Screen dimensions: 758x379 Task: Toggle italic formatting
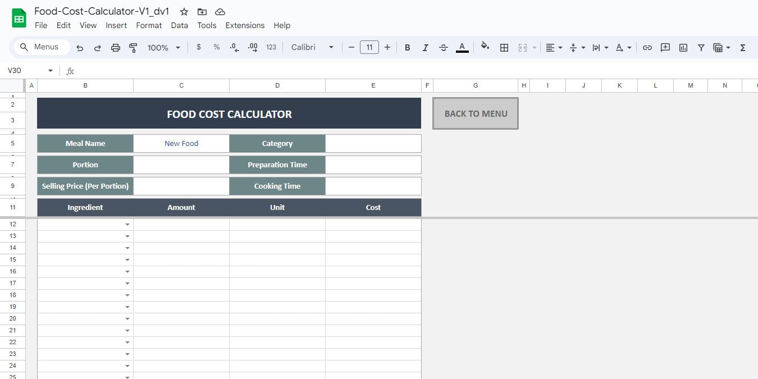(x=426, y=48)
